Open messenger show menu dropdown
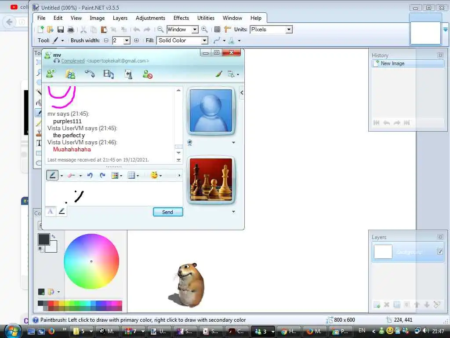Screen dimensions: 450x338 233,74
